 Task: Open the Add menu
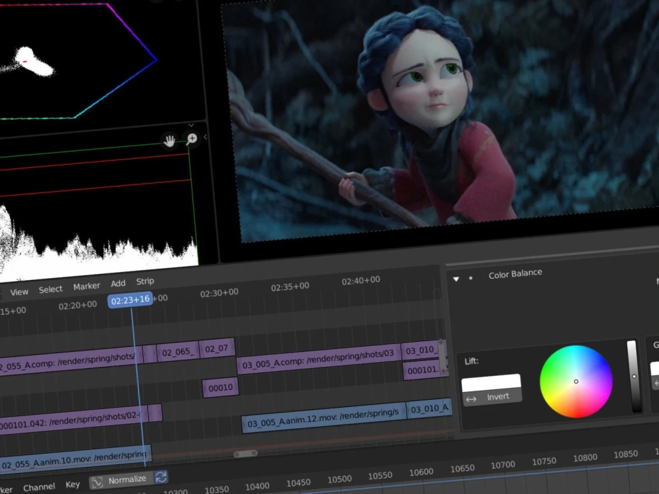tap(118, 283)
